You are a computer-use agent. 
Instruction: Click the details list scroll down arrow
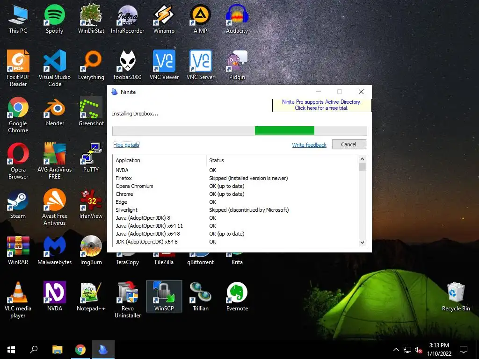click(362, 243)
